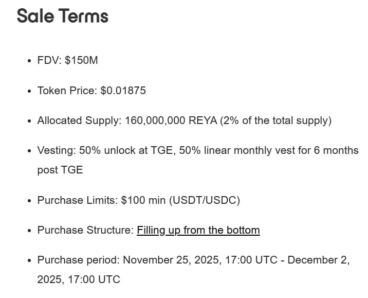Screen dimensions: 368x298
Task: Click the FDV: $150M line
Action: [x=67, y=60]
